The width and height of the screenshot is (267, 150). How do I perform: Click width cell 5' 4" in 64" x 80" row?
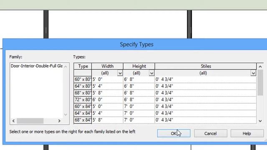point(107,86)
